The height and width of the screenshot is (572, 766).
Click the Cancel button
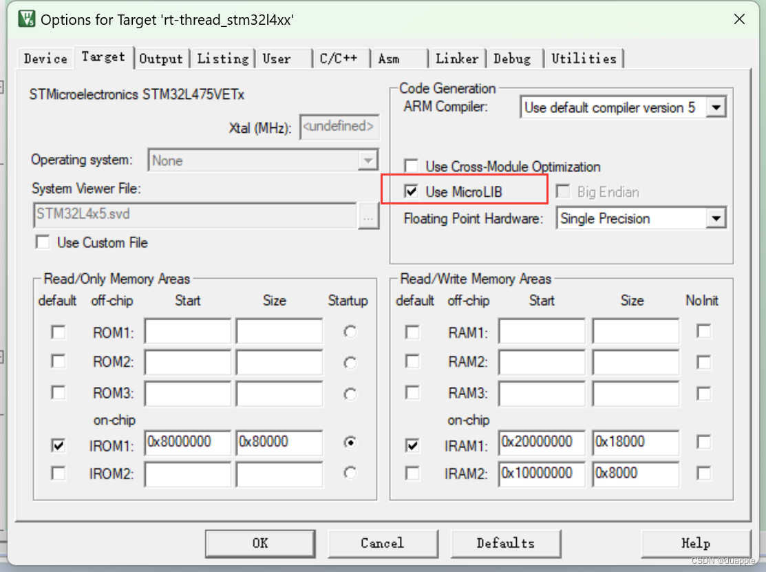click(x=383, y=543)
